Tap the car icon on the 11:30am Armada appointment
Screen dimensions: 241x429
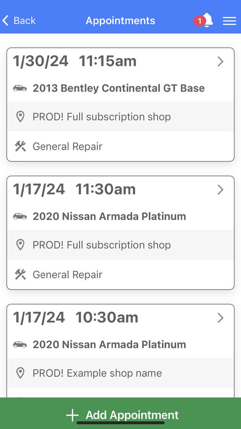coord(20,216)
